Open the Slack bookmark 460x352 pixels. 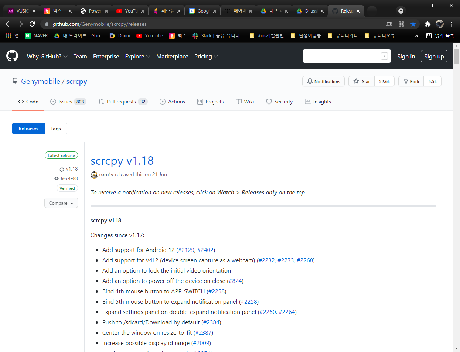pos(218,36)
